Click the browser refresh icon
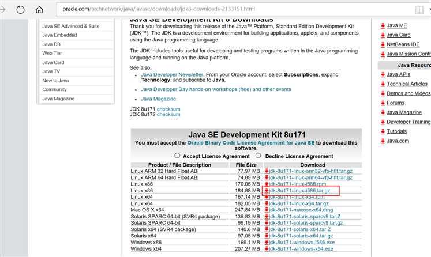 20,10
